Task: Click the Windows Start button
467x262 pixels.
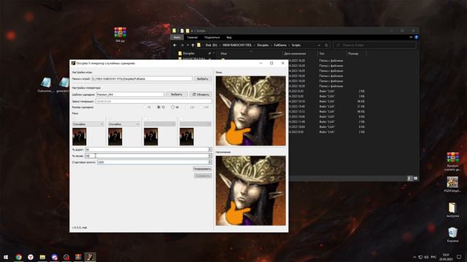Action: [x=6, y=257]
